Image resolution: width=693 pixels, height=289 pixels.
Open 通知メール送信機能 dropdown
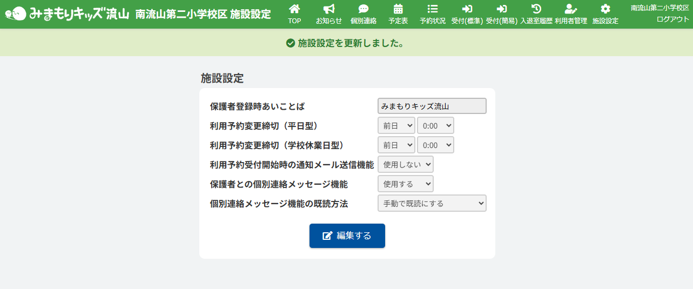pyautogui.click(x=405, y=164)
